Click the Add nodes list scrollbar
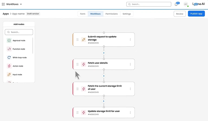The image size is (208, 121). (32, 45)
